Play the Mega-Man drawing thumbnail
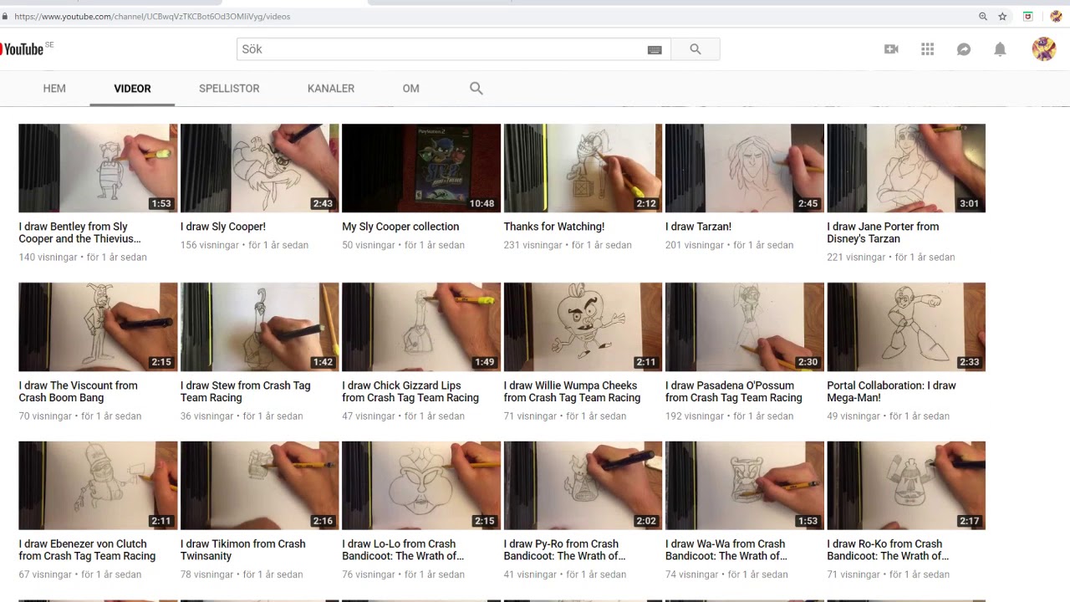Screen dimensions: 1070x602 [x=906, y=327]
